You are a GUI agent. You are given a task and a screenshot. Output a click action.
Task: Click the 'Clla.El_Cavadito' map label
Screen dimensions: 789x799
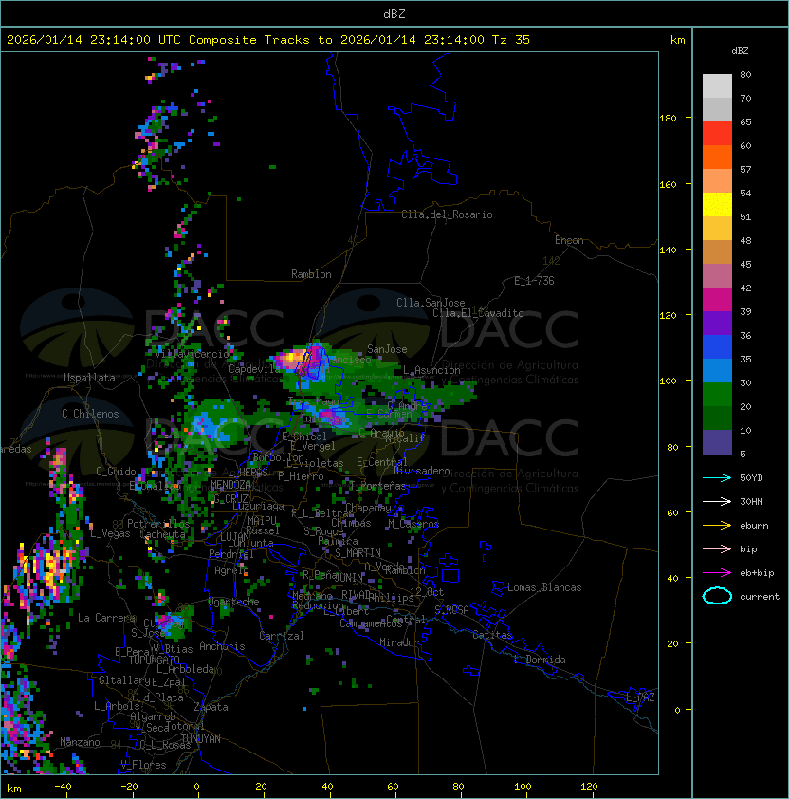click(478, 313)
